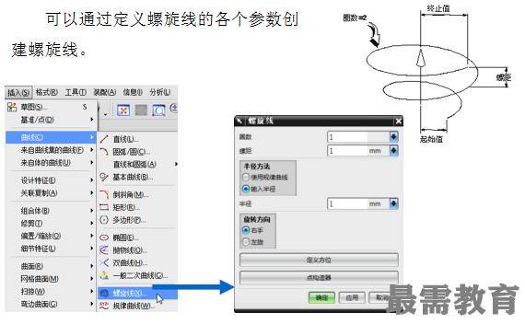
Task: Click the 点构造器 button
Action: pos(319,277)
